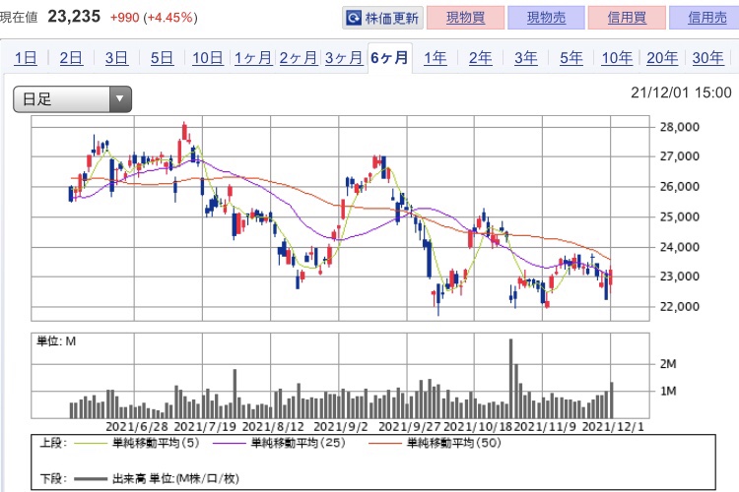
Task: Switch chart to 1年 range
Action: coord(435,58)
